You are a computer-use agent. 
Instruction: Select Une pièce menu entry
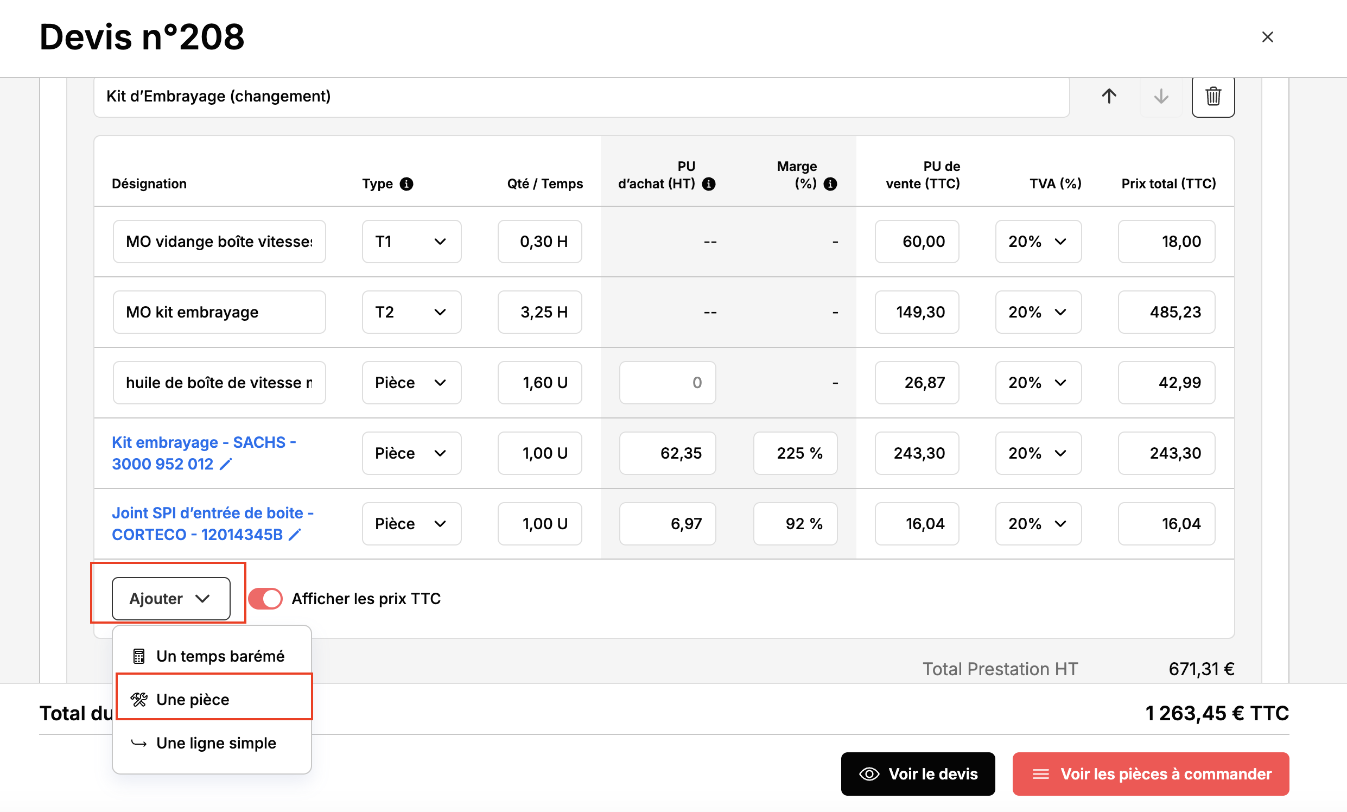pyautogui.click(x=212, y=699)
